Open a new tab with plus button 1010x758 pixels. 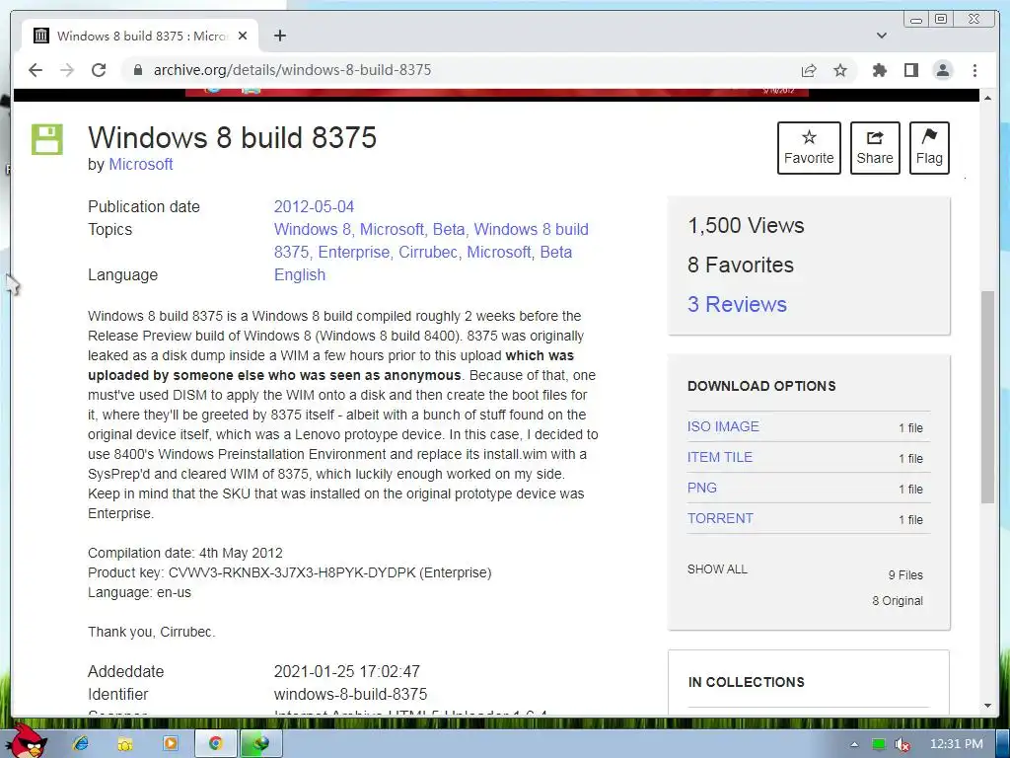pos(279,36)
